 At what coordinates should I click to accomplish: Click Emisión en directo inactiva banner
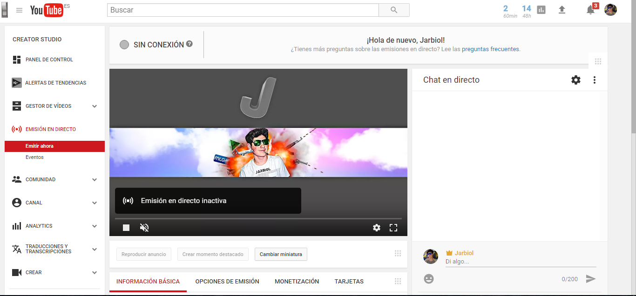(x=208, y=201)
